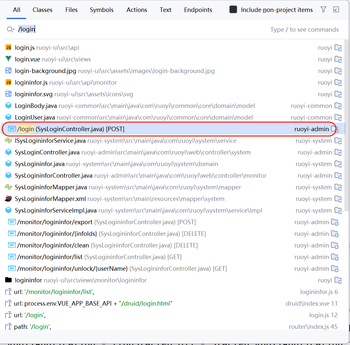Open the Symbols tab
The width and height of the screenshot is (350, 345).
(x=102, y=10)
